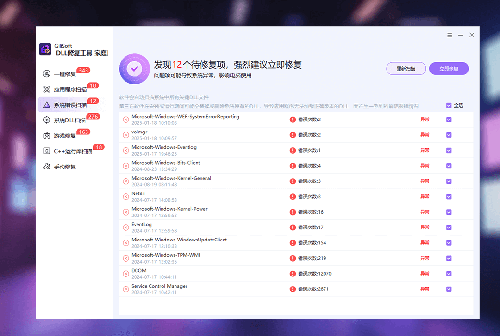
Task: Click the 系统DLL扫描 target icon
Action: [x=47, y=120]
